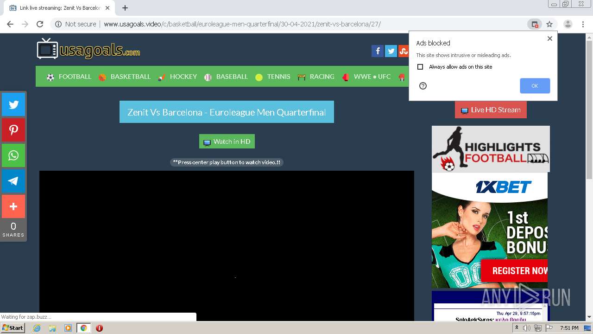593x334 pixels.
Task: Close the Zenit Vs Barcelona tab
Action: pyautogui.click(x=107, y=8)
